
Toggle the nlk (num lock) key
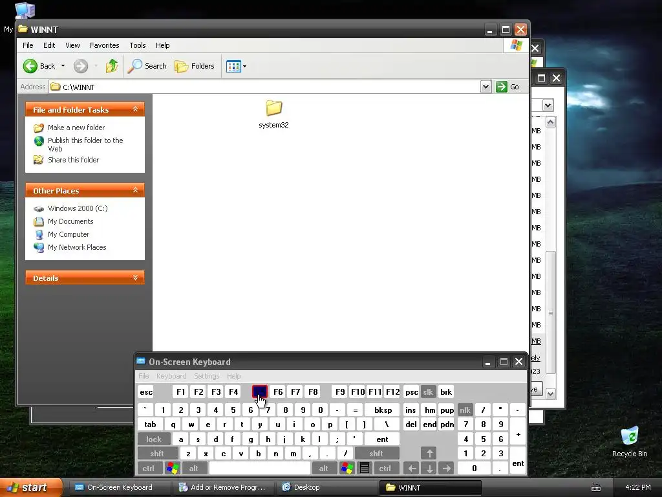pos(465,410)
